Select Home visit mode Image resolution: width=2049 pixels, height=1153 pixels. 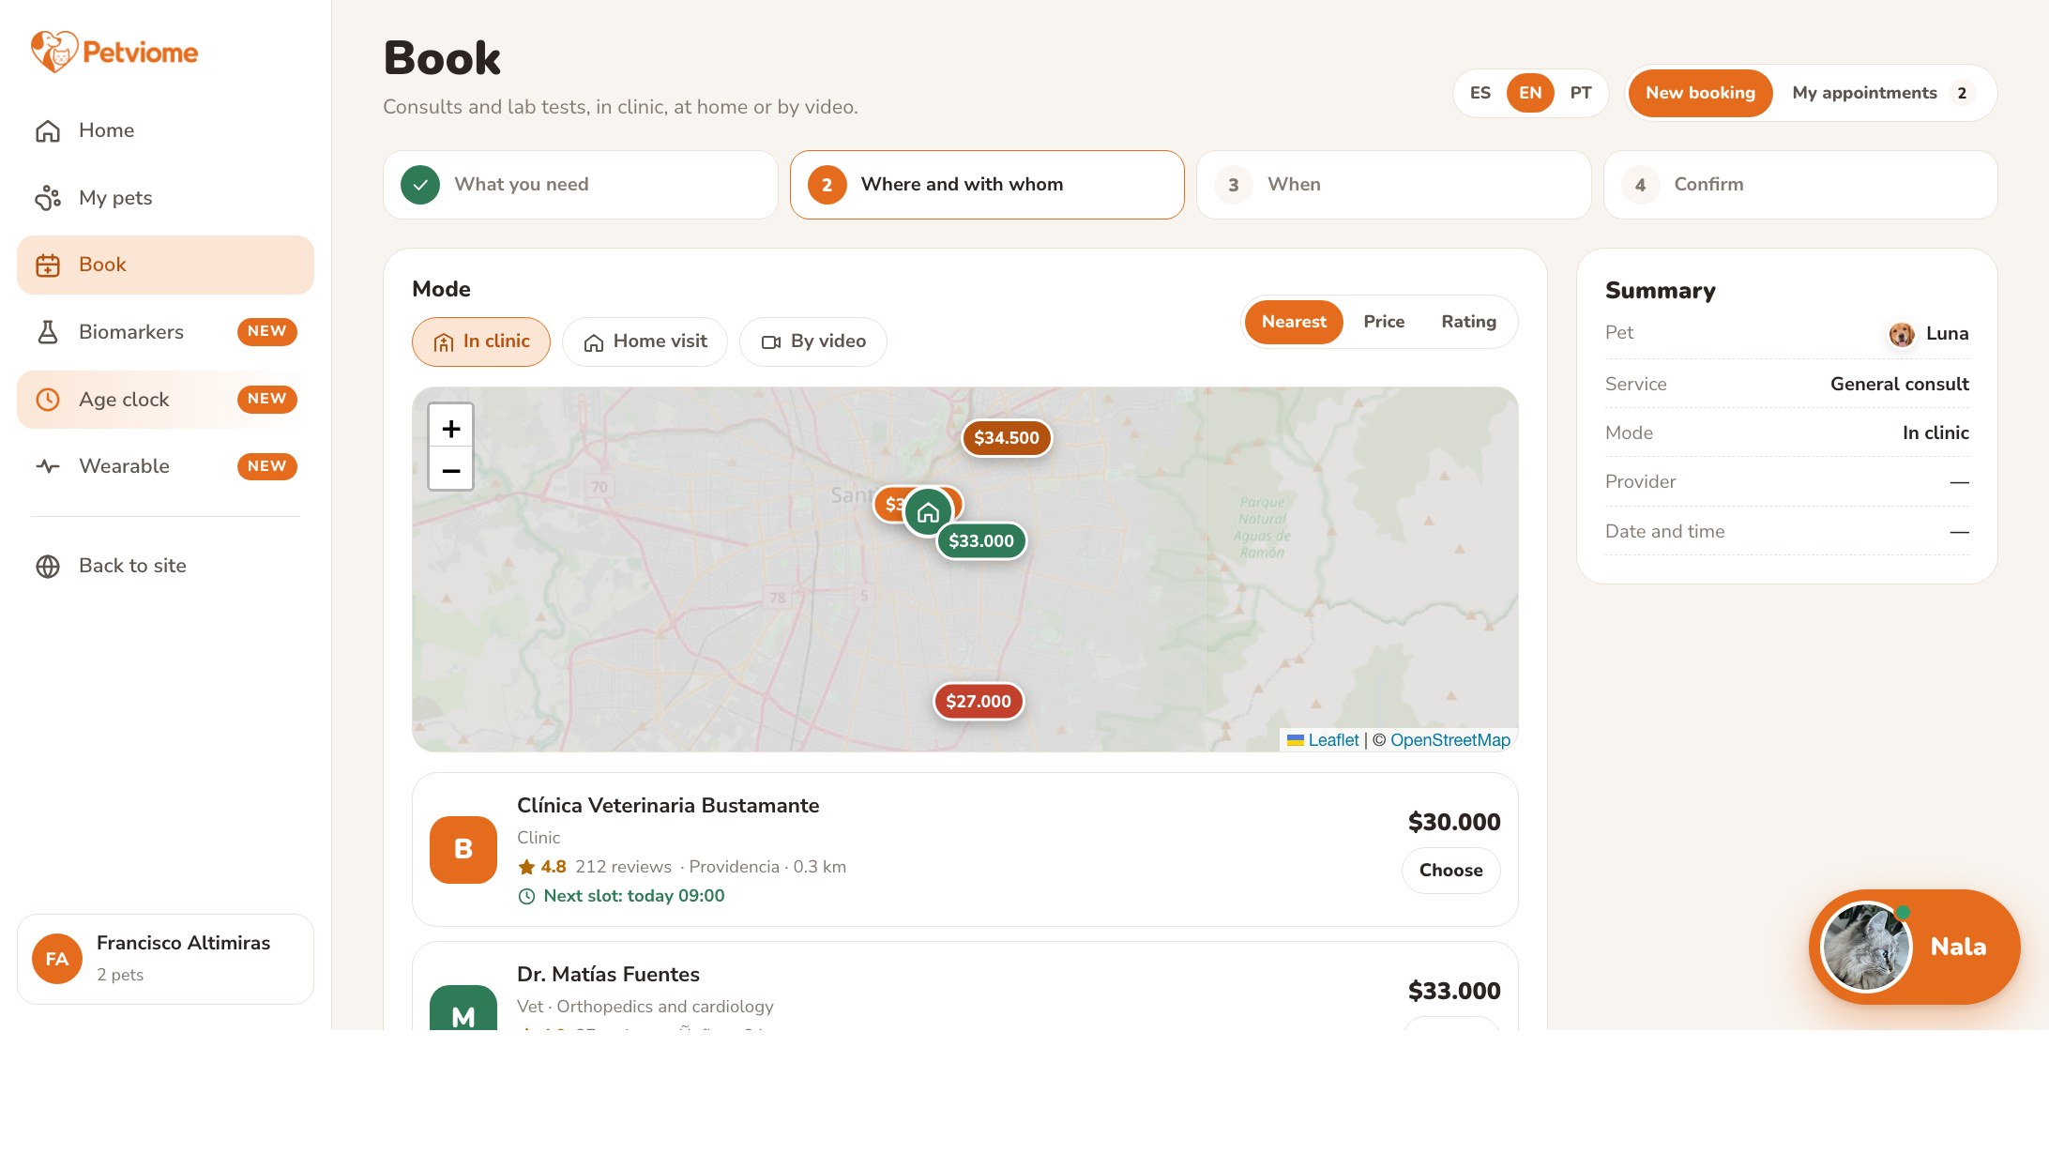point(645,341)
